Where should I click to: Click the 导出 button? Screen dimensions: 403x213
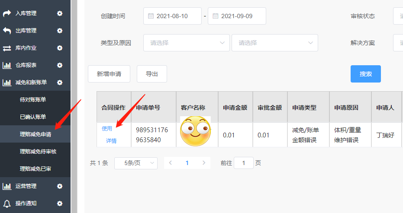pyautogui.click(x=152, y=74)
